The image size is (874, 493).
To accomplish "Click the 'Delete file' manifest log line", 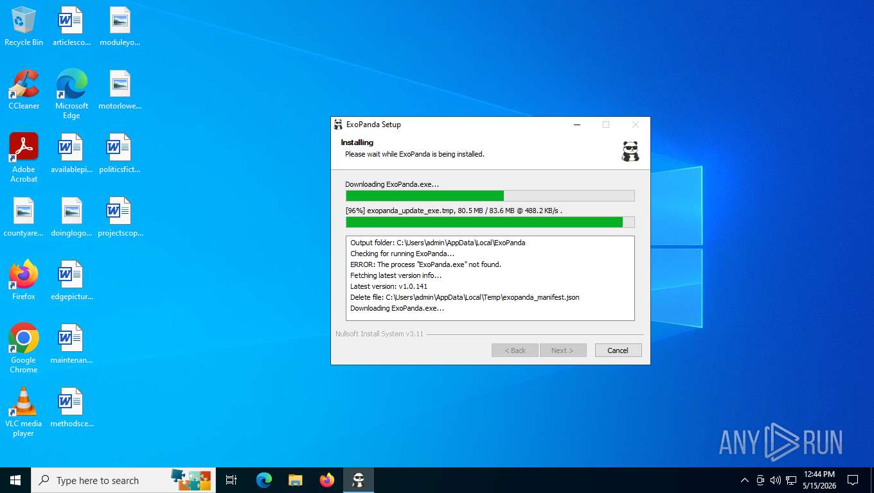I will click(x=465, y=297).
